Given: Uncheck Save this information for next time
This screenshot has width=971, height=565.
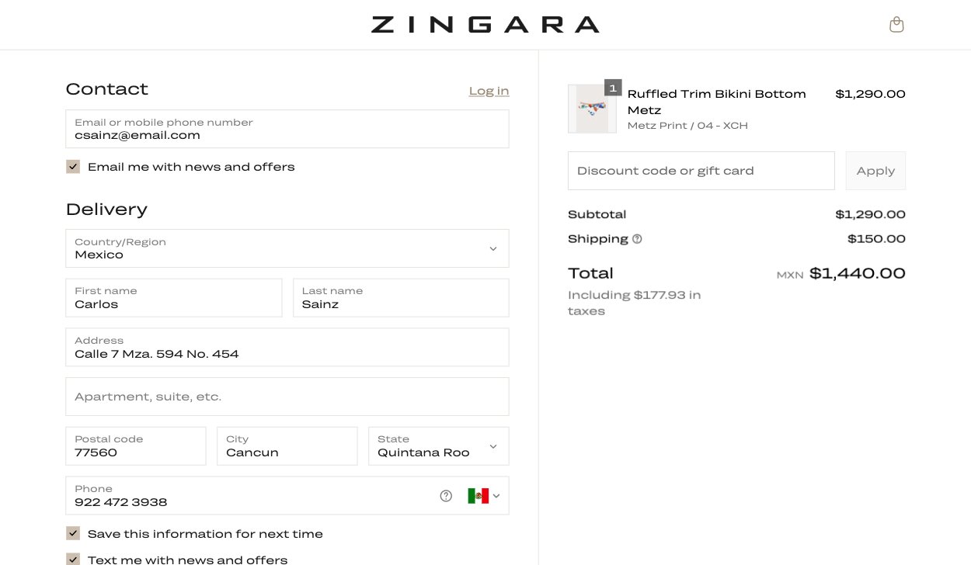Looking at the screenshot, I should (73, 534).
